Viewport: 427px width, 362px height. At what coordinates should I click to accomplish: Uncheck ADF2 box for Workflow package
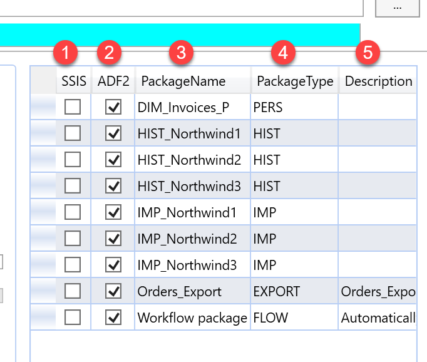coord(113,318)
